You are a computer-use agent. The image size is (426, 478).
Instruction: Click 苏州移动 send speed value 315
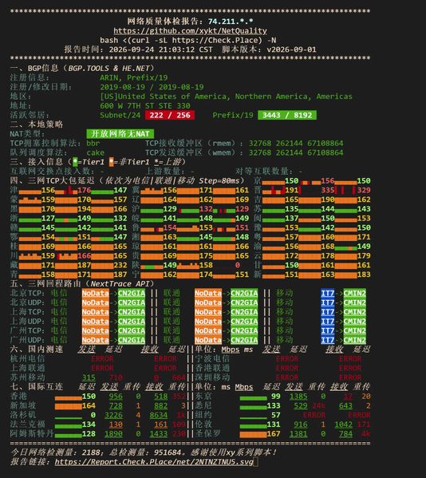coord(89,377)
